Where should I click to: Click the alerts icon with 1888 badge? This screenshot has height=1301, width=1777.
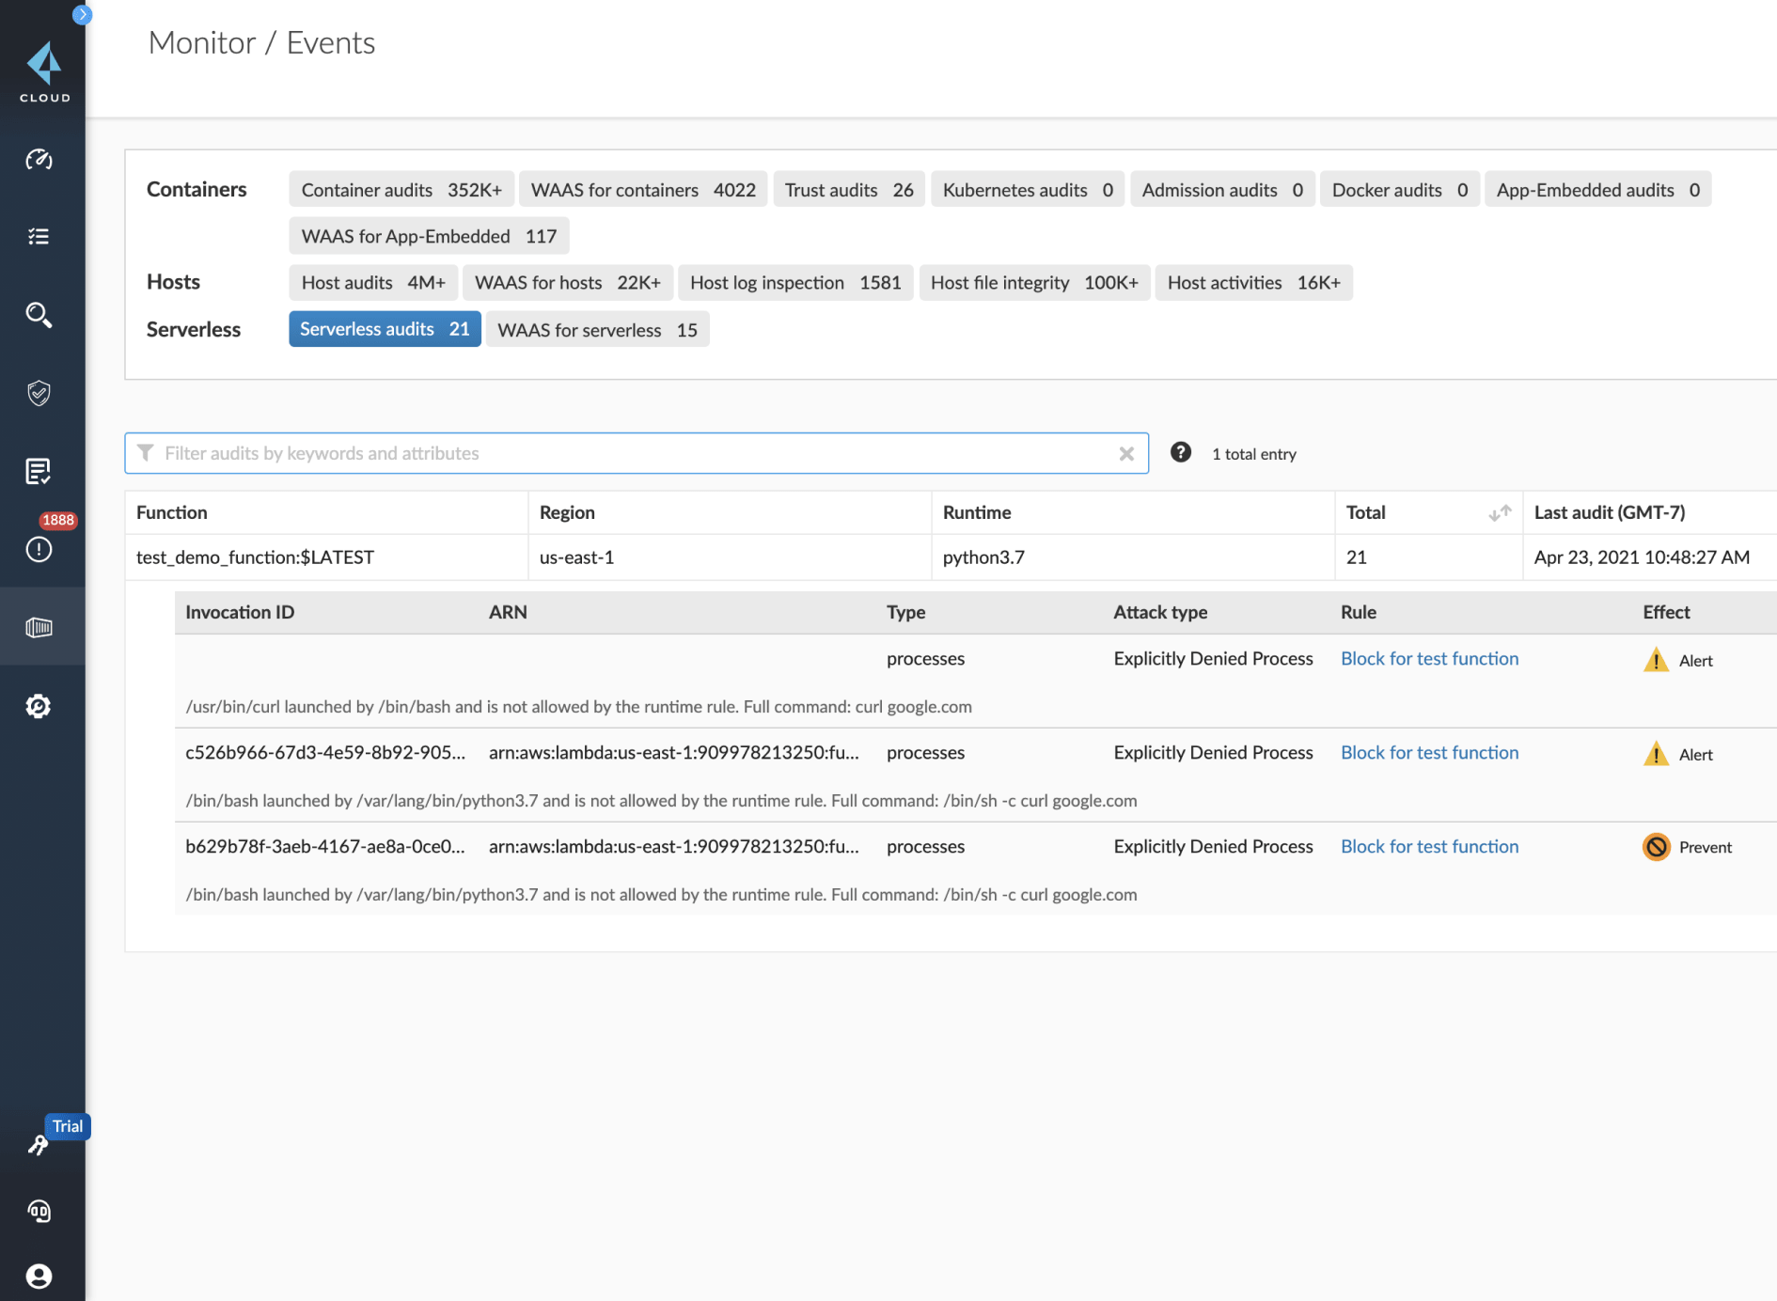(x=39, y=549)
